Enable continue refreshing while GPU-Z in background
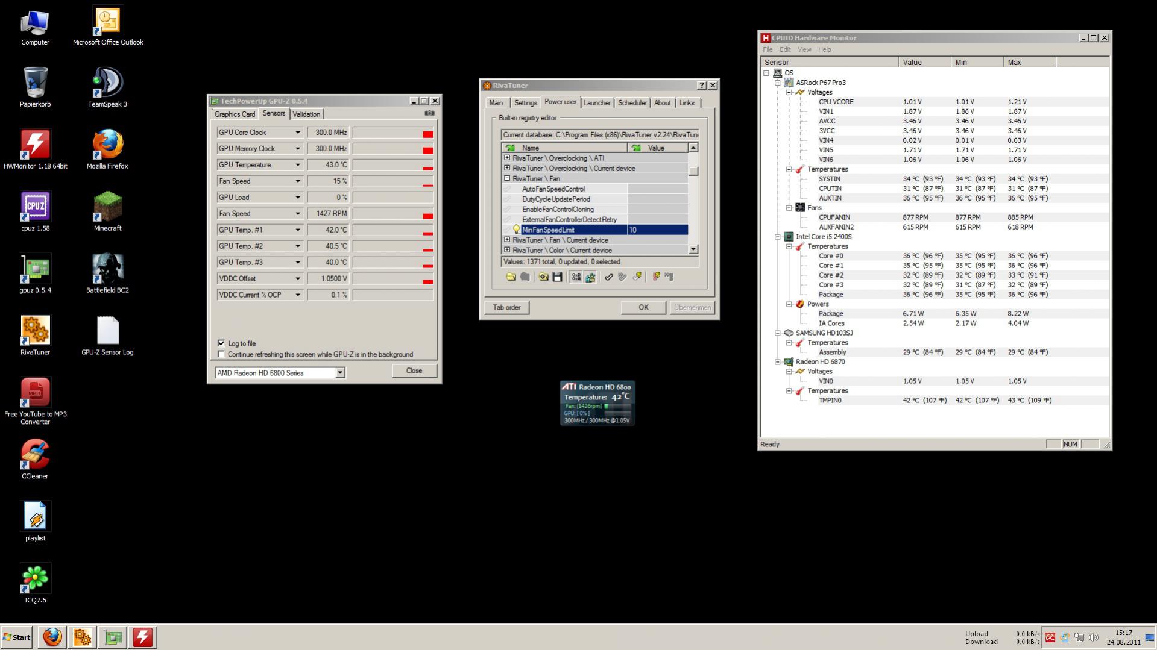The height and width of the screenshot is (650, 1157). click(221, 354)
